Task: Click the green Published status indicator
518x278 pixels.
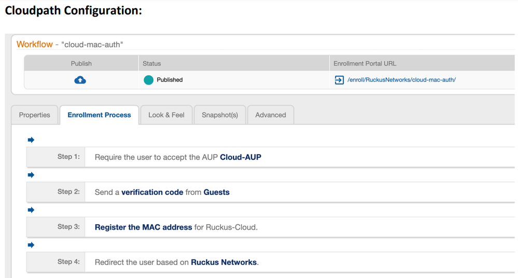Action: pyautogui.click(x=148, y=80)
